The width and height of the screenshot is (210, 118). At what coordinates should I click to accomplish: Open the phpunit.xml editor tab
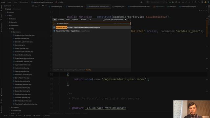(x=158, y=7)
